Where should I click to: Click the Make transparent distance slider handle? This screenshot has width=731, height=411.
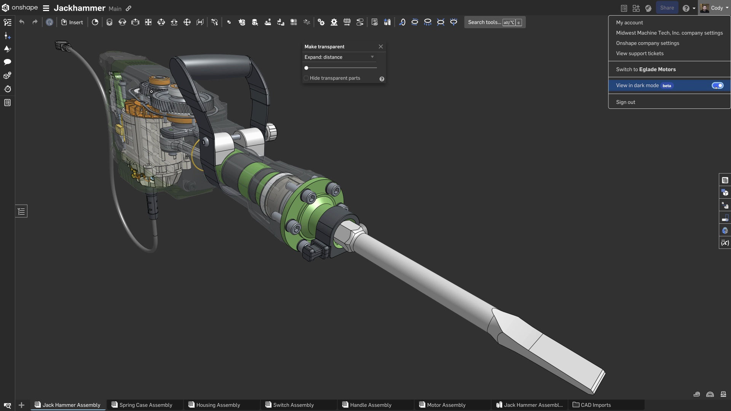306,68
